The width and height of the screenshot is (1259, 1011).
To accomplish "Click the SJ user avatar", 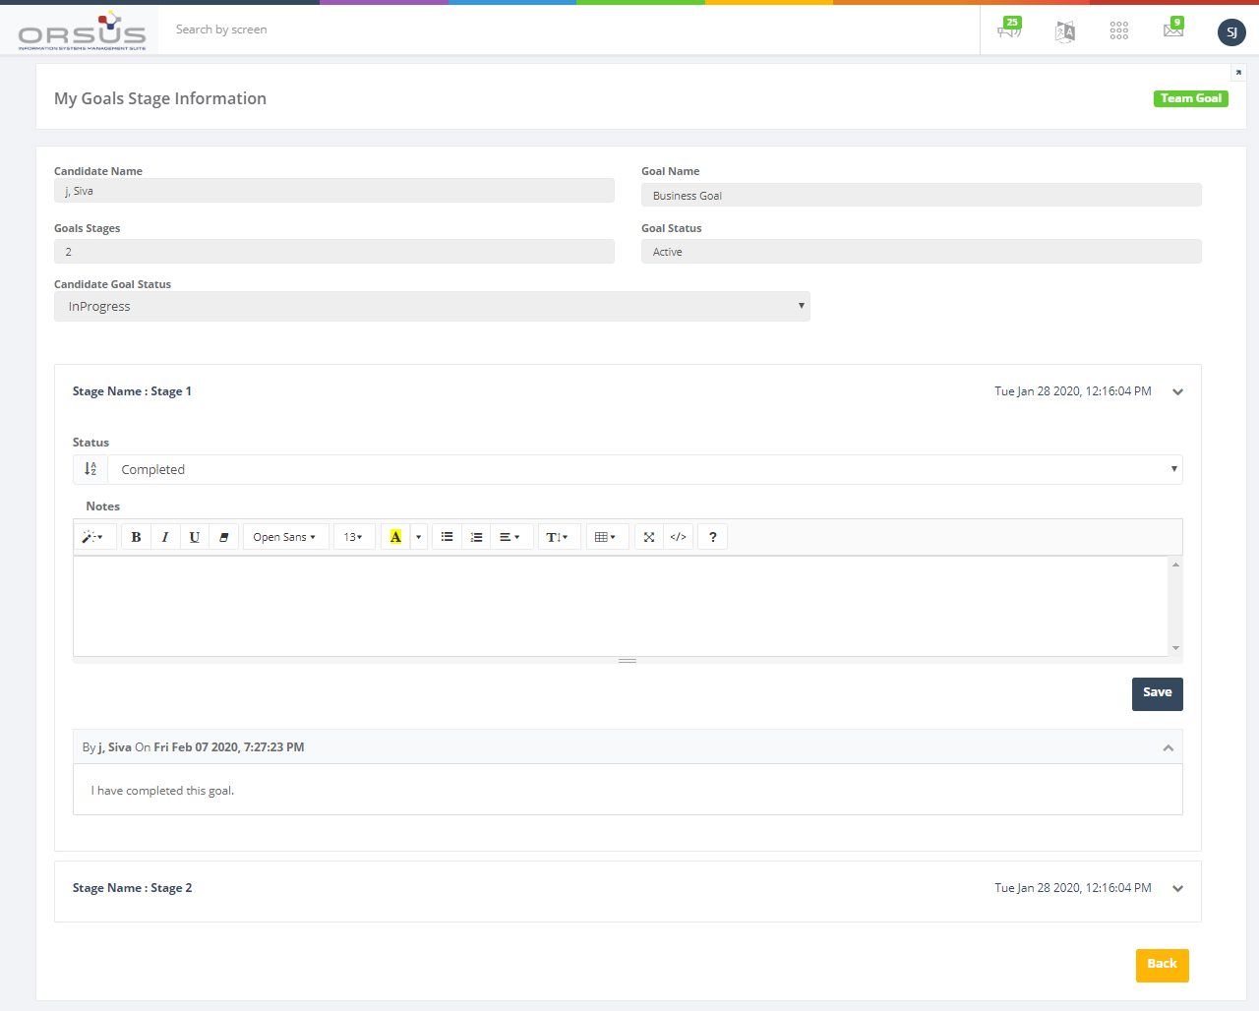I will pyautogui.click(x=1231, y=32).
